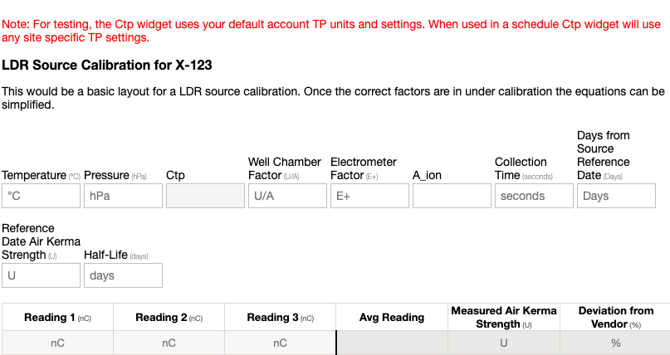Select the Reading 2 nC cell
Screen dimensions: 670x355
click(169, 343)
